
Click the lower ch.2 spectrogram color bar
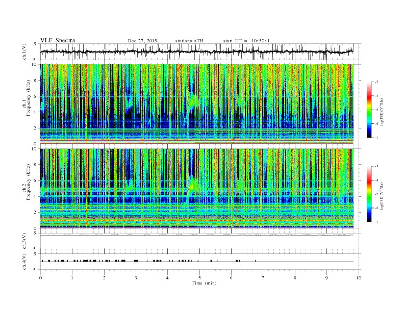369,194
